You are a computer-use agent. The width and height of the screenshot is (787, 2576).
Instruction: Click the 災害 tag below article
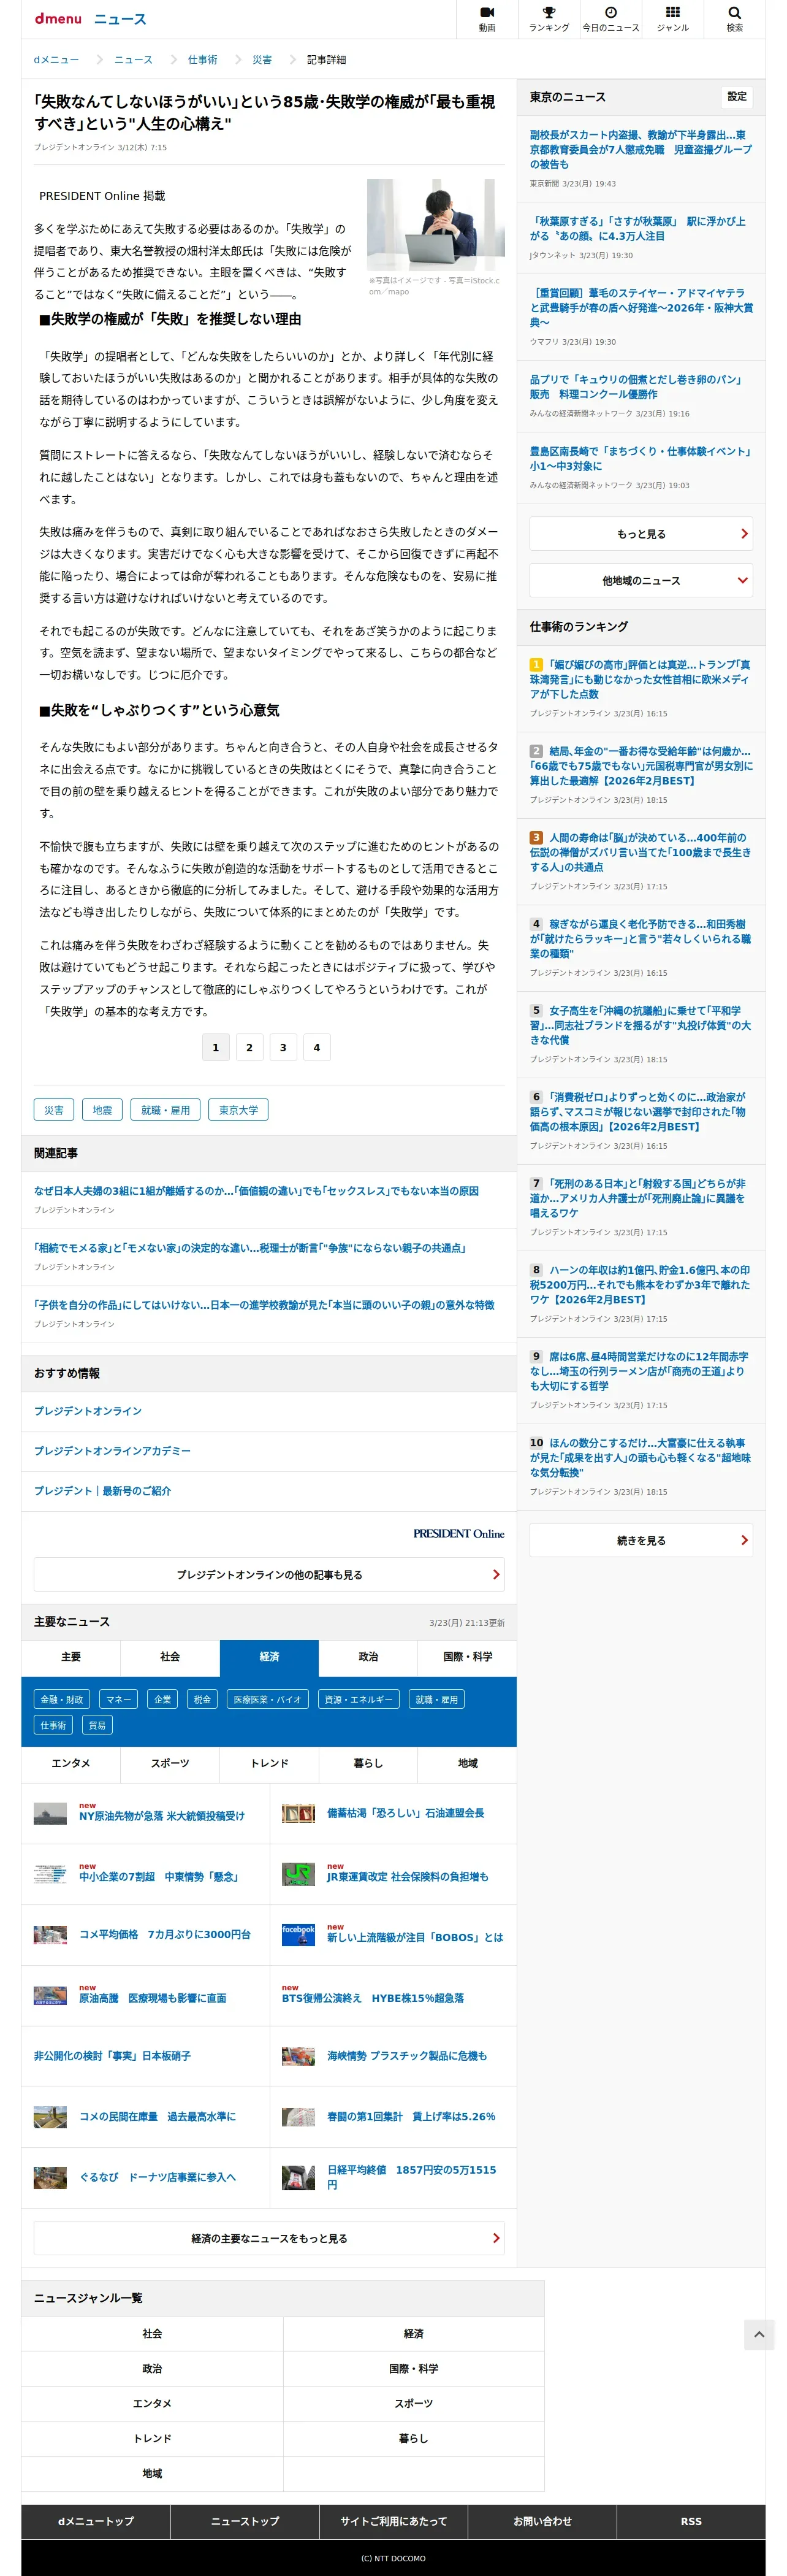[x=54, y=1110]
